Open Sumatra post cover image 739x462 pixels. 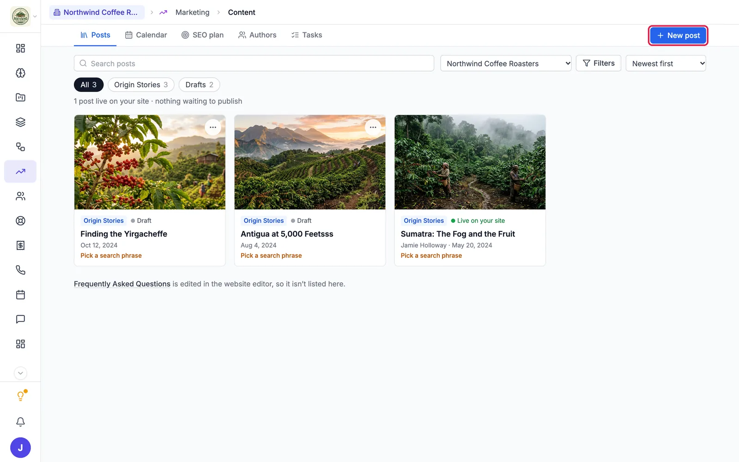(x=470, y=162)
